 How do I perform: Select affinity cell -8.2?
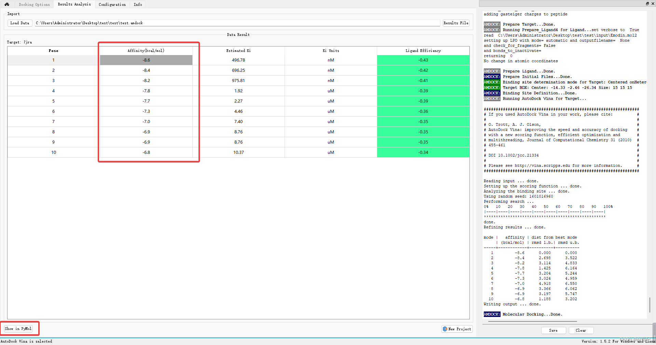point(146,81)
